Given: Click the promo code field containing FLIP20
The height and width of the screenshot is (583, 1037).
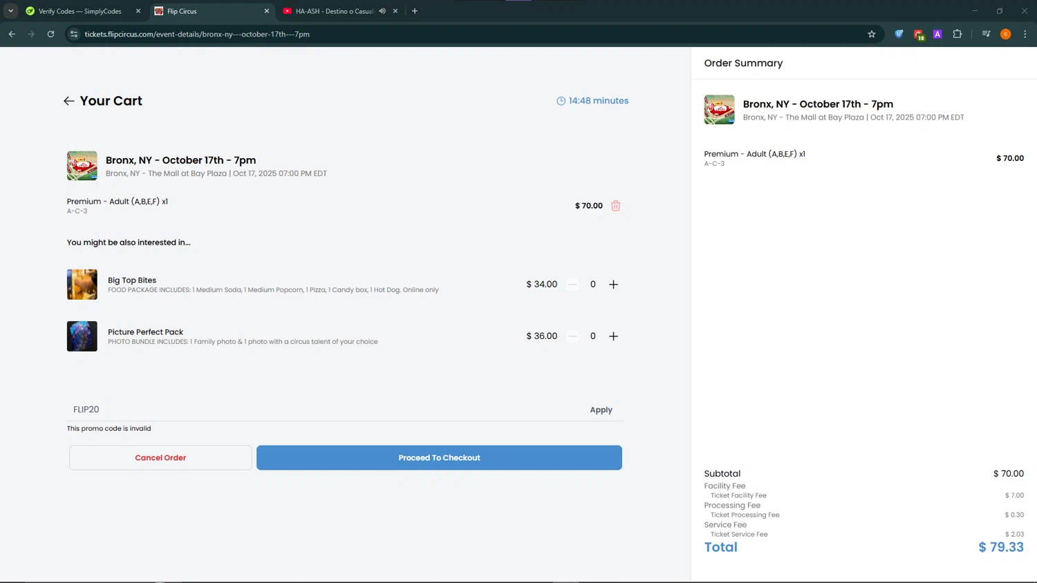Looking at the screenshot, I should tap(325, 410).
